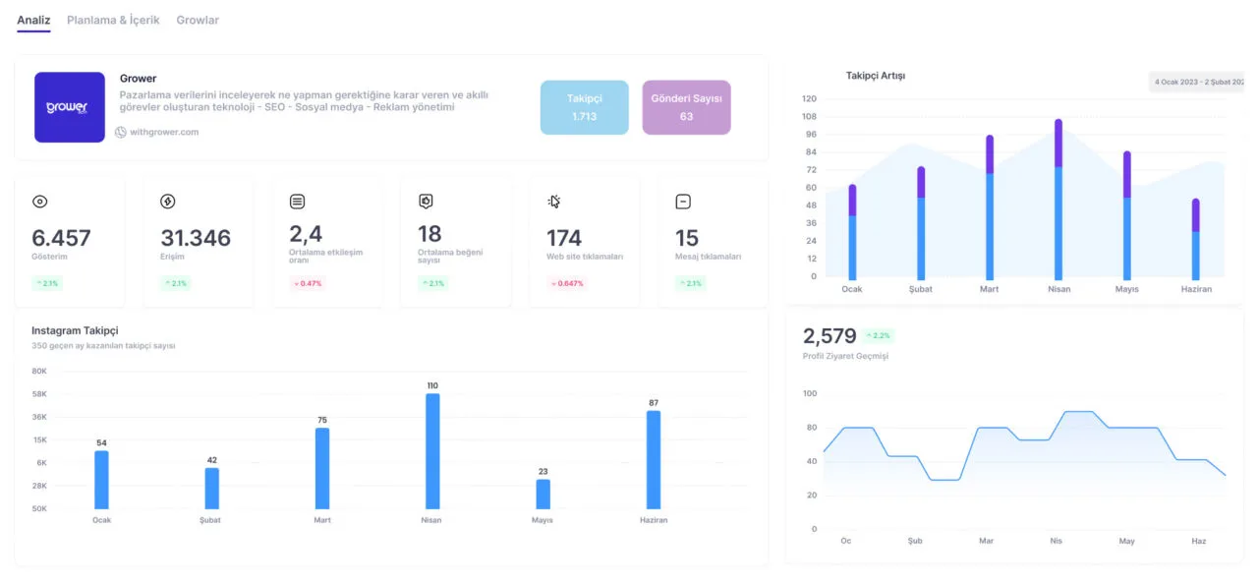The height and width of the screenshot is (584, 1258).
Task: Select the 174 Web site tıklamaları value
Action: 564,238
